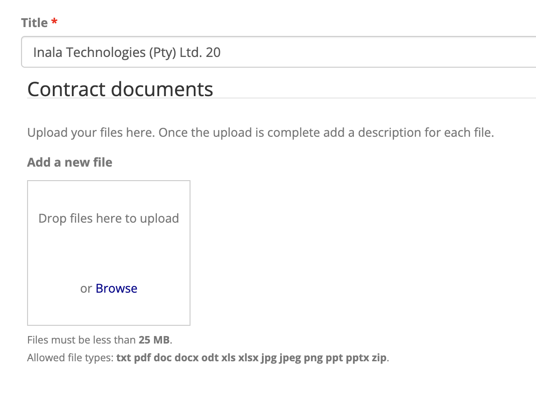Click the bold 25 MB size limit
Screen dimensions: 536x393
point(154,339)
